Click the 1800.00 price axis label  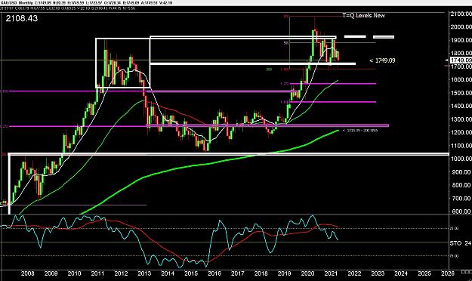461,54
